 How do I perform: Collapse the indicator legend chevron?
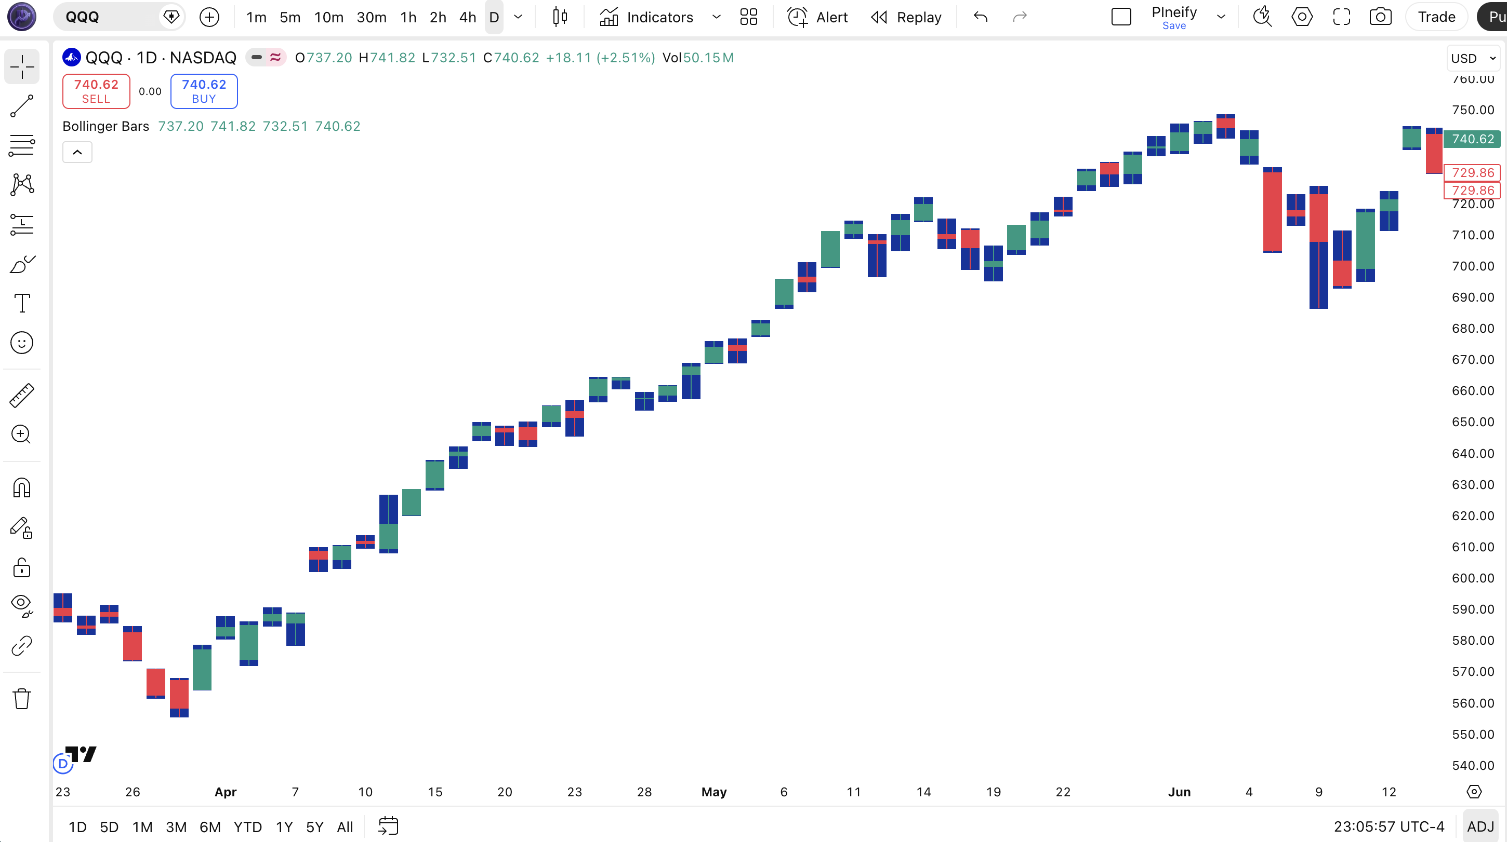click(77, 153)
